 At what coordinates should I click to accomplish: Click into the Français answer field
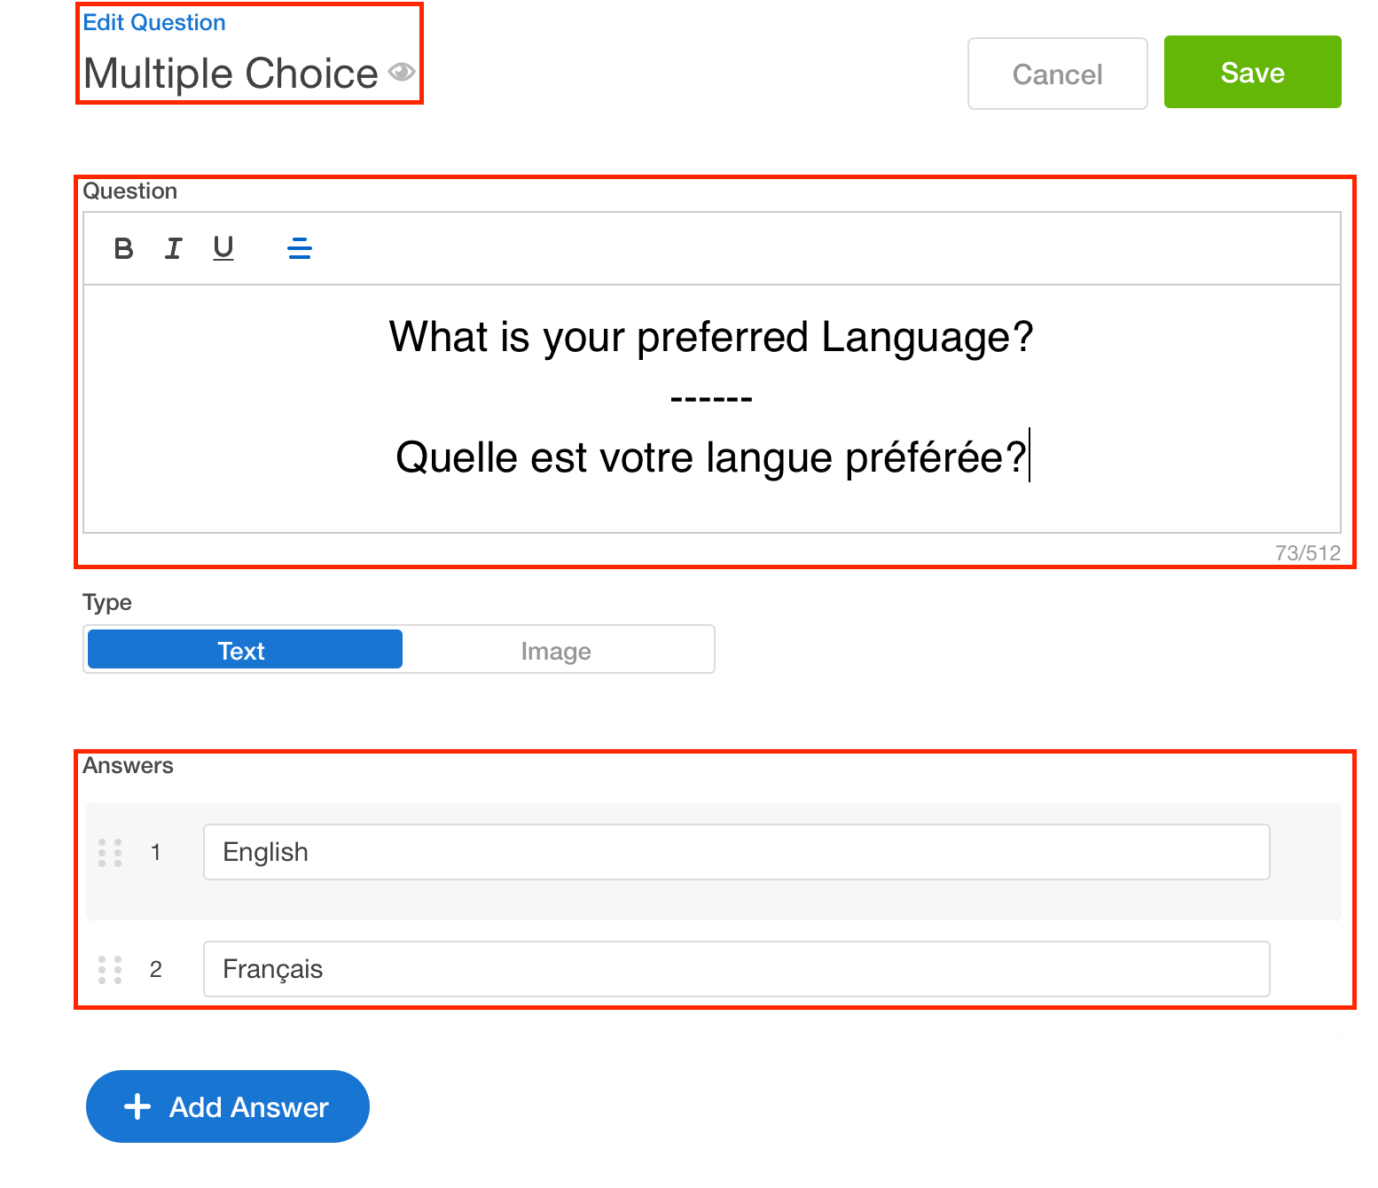(x=736, y=969)
